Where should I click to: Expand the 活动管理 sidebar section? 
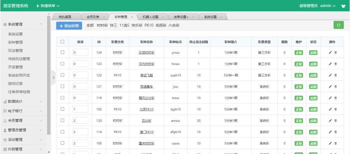tap(23, 140)
